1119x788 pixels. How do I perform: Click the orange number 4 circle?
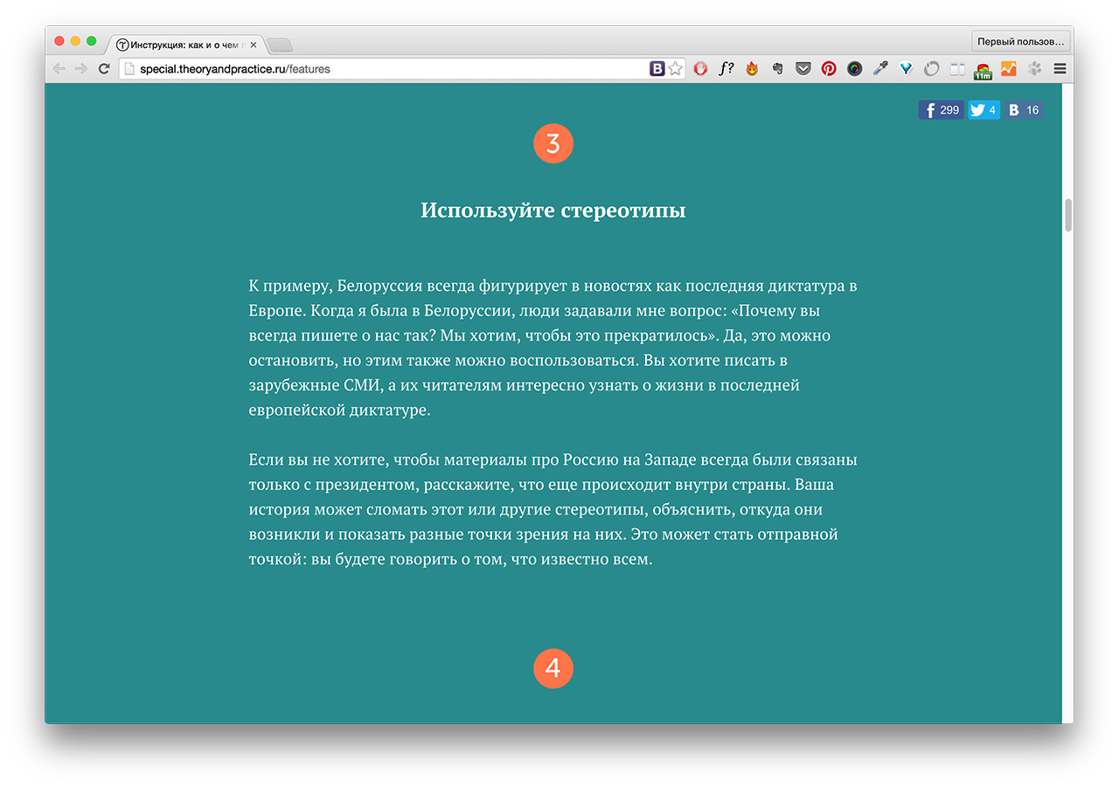pyautogui.click(x=553, y=668)
